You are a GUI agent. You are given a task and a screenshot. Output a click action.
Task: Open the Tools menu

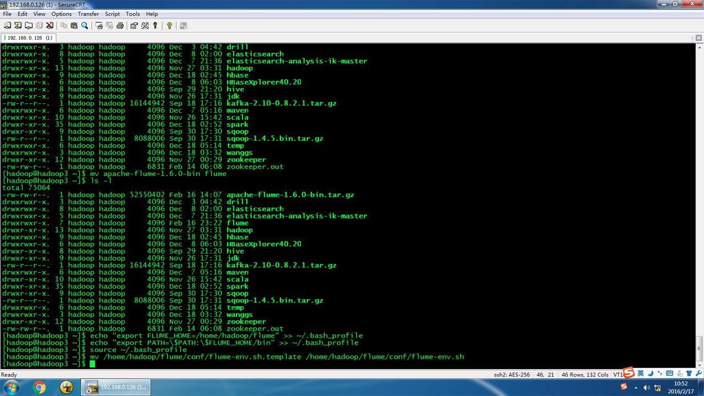click(133, 14)
